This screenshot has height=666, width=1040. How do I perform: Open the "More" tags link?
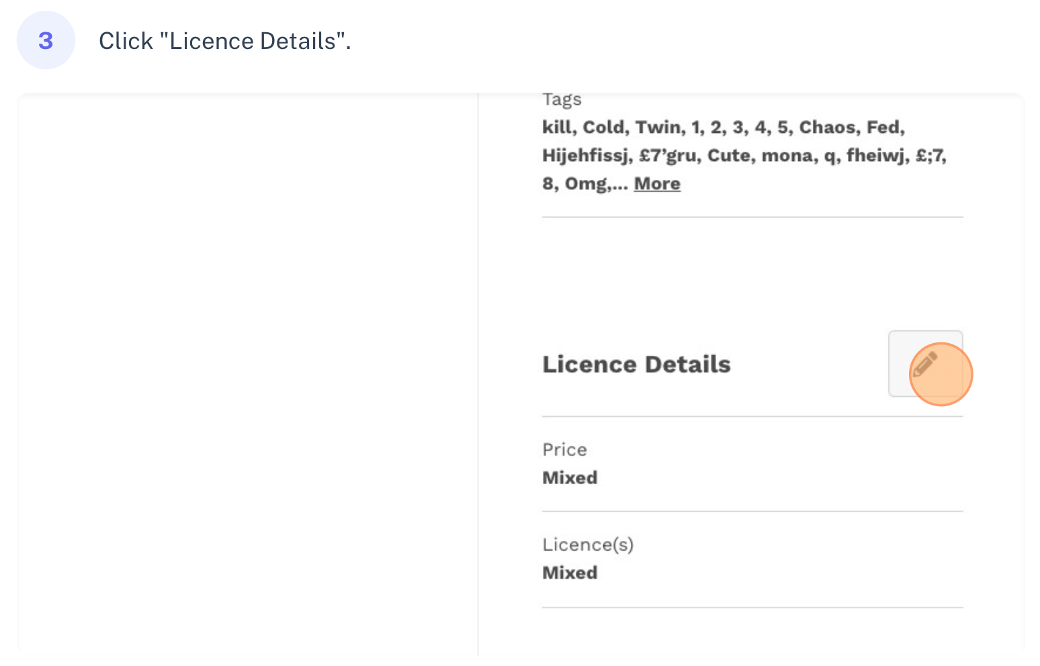(657, 183)
